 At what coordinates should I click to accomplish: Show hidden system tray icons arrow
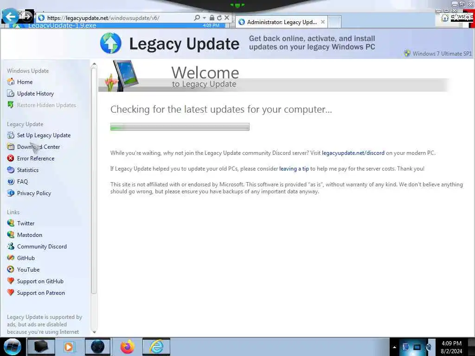(x=394, y=347)
